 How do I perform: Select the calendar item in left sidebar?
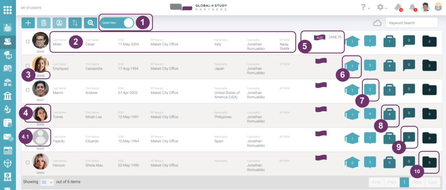[x=8, y=150]
